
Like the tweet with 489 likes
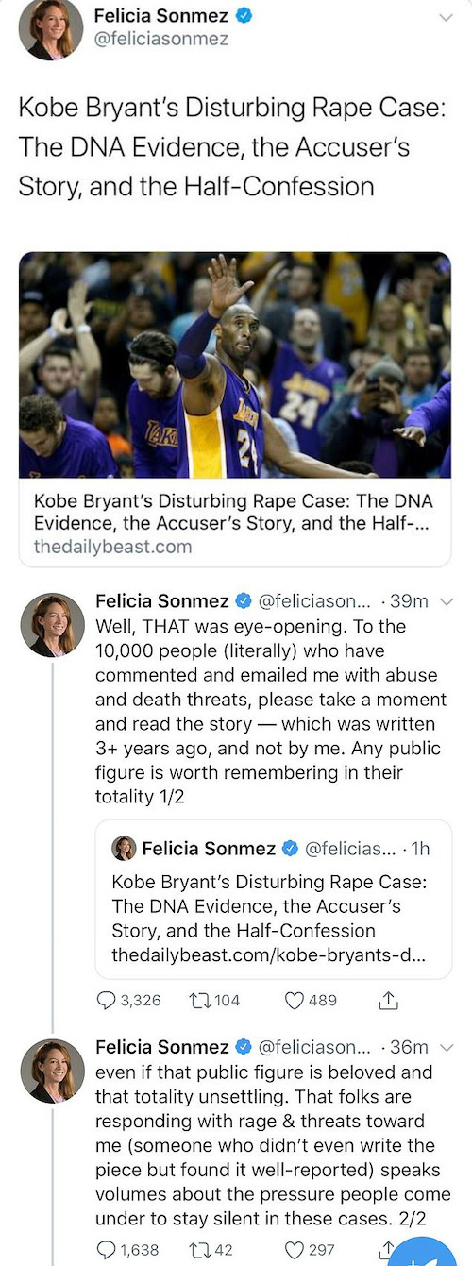pos(295,1000)
